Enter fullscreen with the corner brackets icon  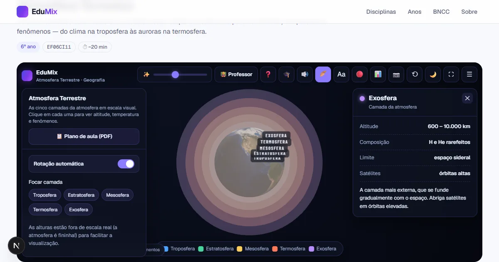click(451, 74)
